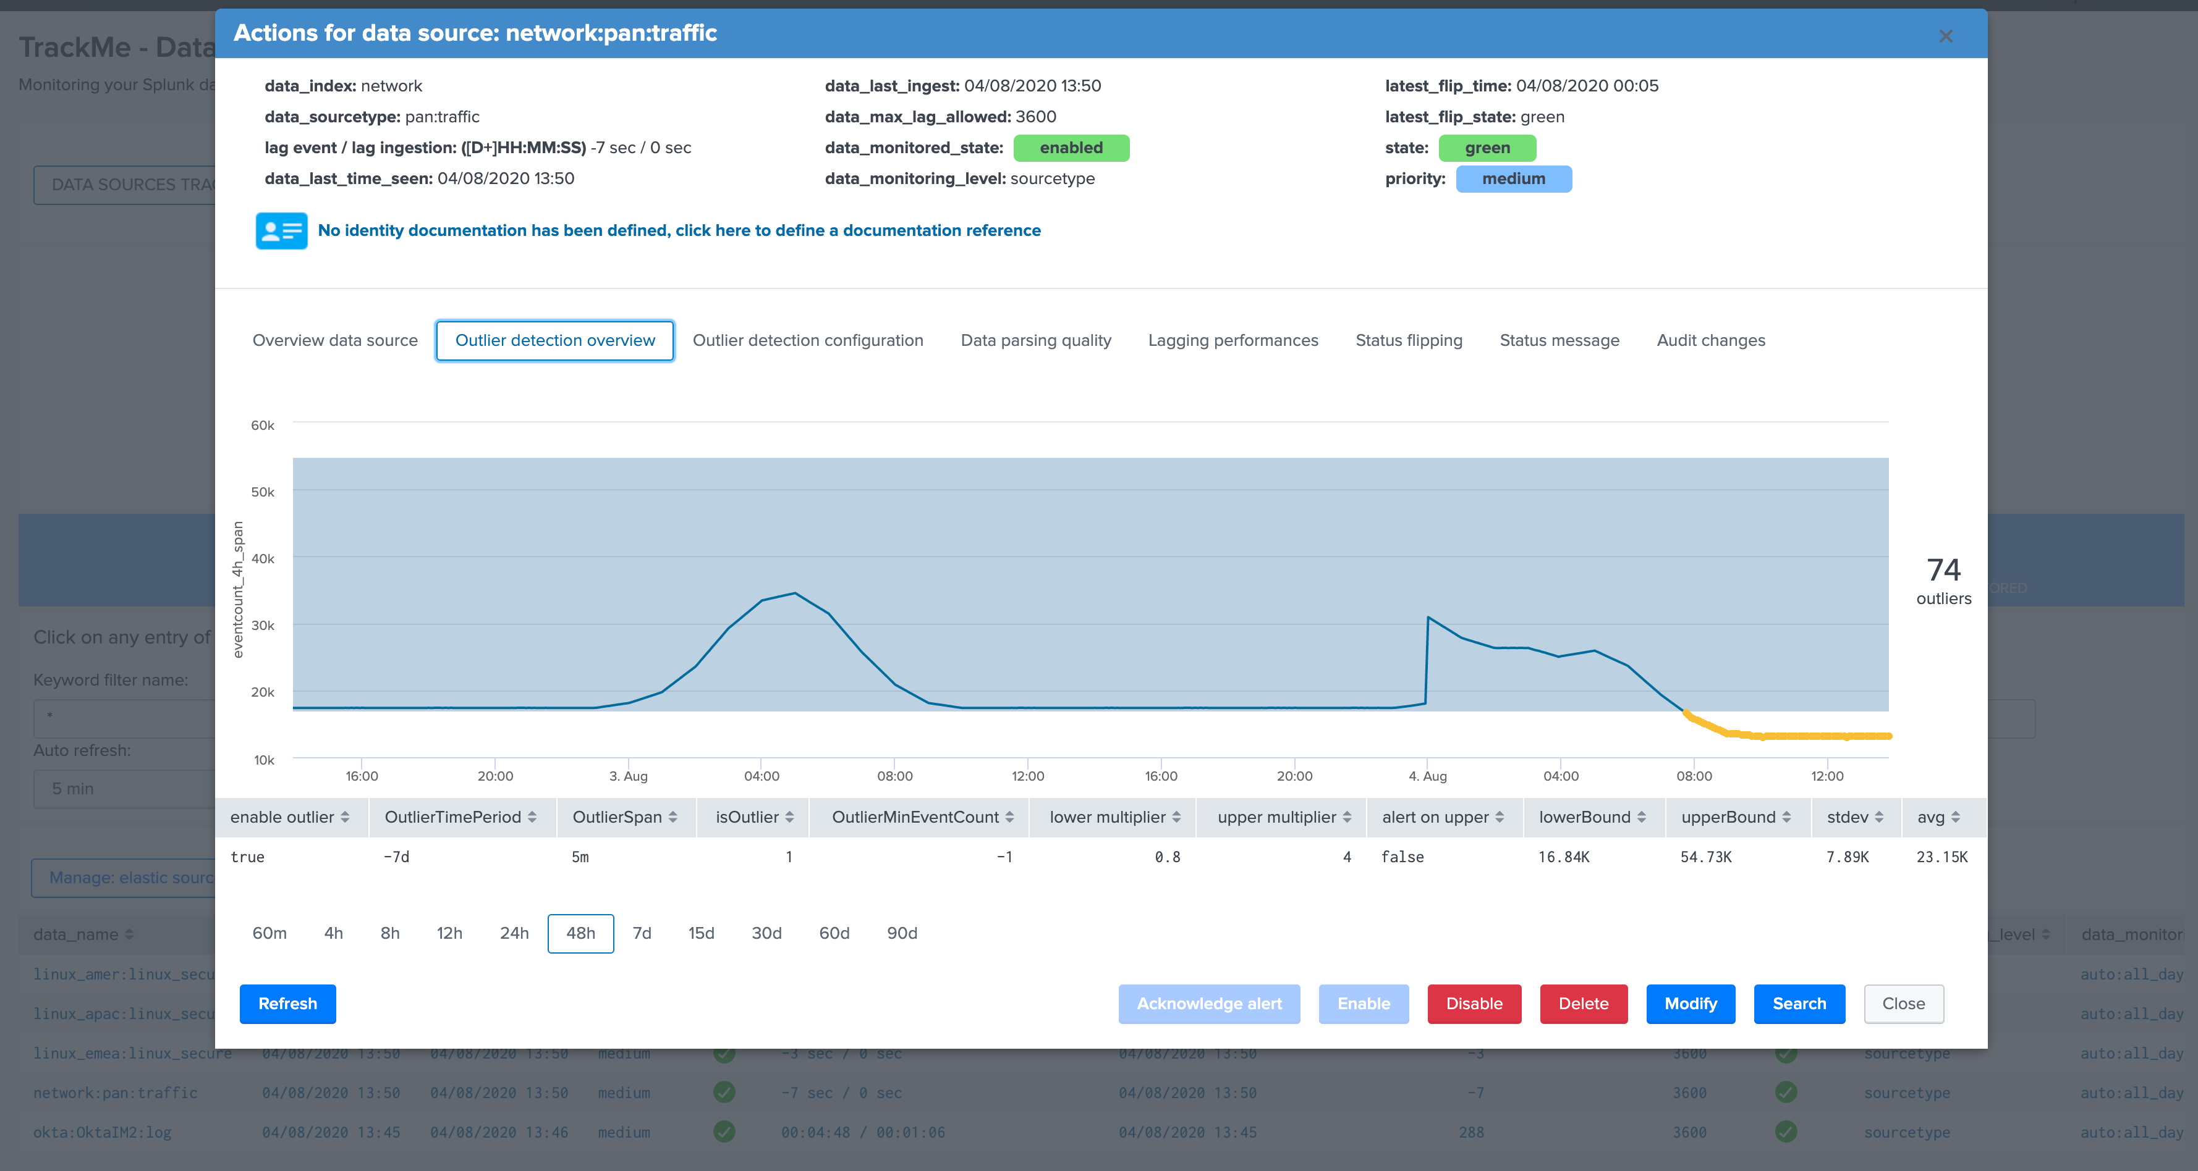Screen dimensions: 2198x1171
Task: Sort by lower multiplier column arrows
Action: [x=1177, y=817]
